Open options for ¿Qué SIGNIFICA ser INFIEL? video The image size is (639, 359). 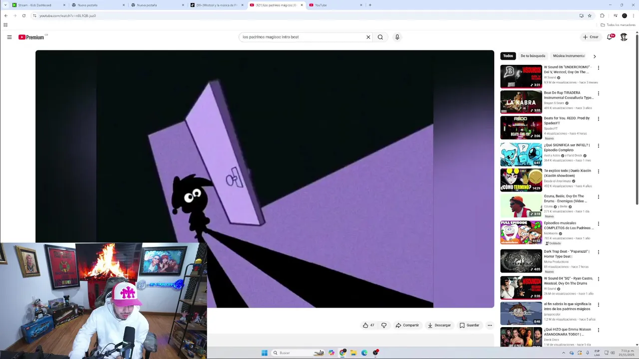(x=598, y=146)
